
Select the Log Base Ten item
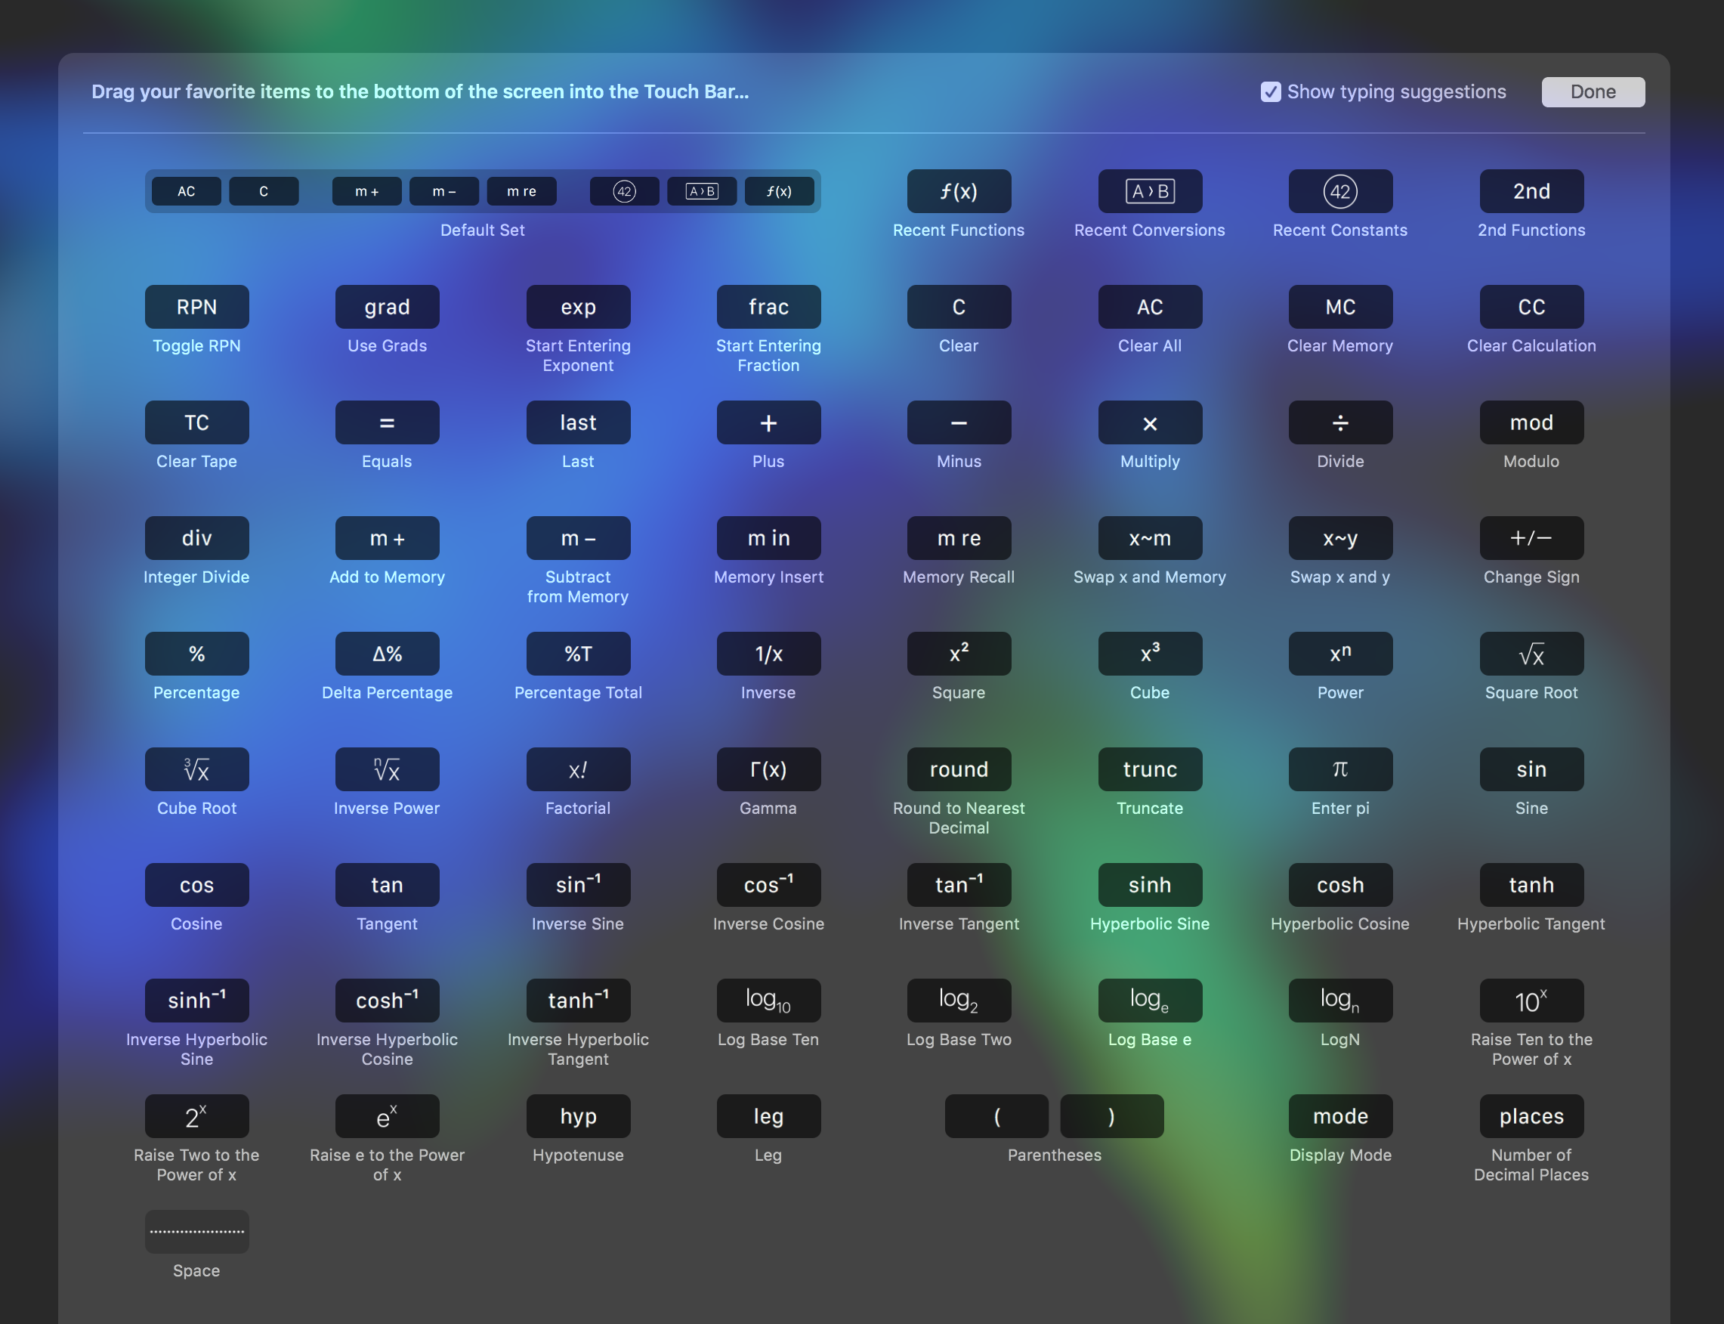click(x=768, y=1001)
